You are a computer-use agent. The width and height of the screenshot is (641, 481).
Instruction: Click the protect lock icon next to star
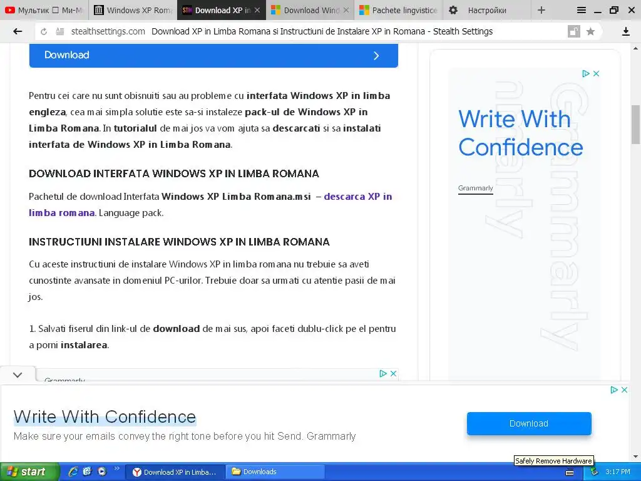(x=574, y=31)
